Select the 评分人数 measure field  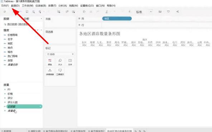pyautogui.click(x=13, y=102)
